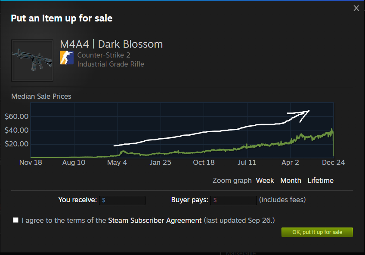This screenshot has height=255, width=365.
Task: Click the May 4 date label
Action: coord(117,162)
